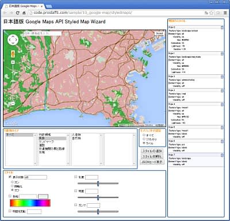Viewport: 230px width, 221px height.
Task: Delete Style 0 with its corner icon
Action: (222, 28)
